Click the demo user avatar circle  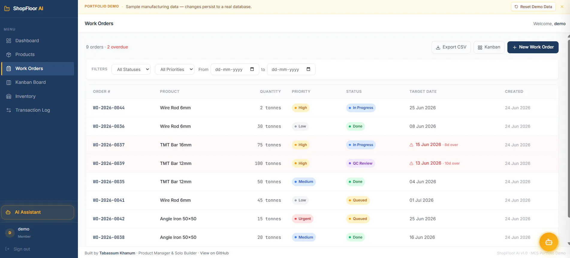[x=10, y=233]
